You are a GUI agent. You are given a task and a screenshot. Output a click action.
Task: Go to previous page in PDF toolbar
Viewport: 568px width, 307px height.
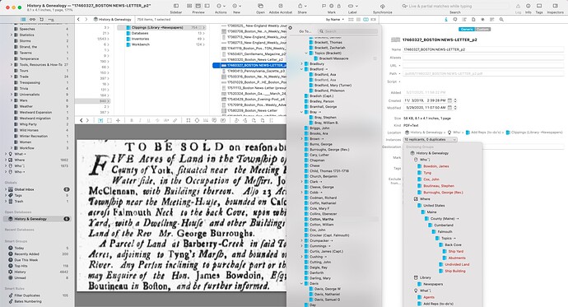click(81, 120)
